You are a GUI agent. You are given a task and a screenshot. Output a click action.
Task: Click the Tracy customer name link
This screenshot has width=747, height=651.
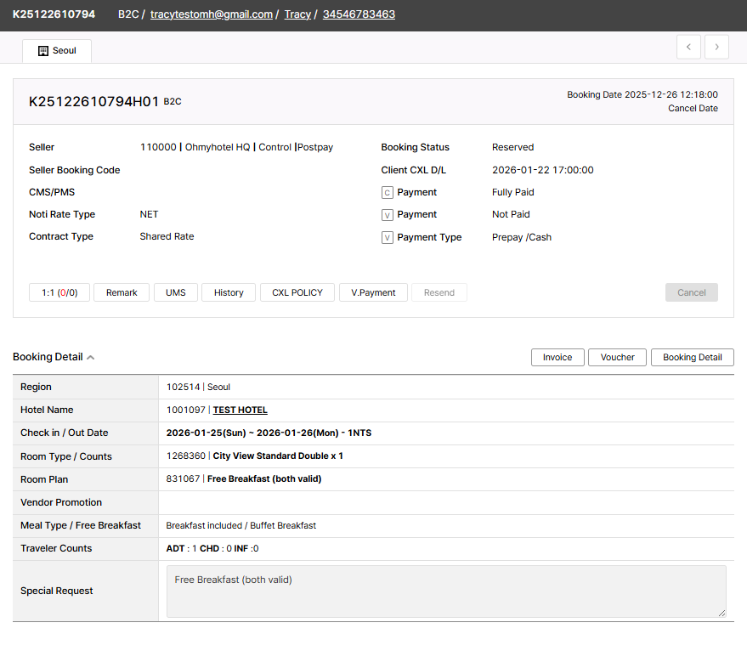pyautogui.click(x=297, y=14)
